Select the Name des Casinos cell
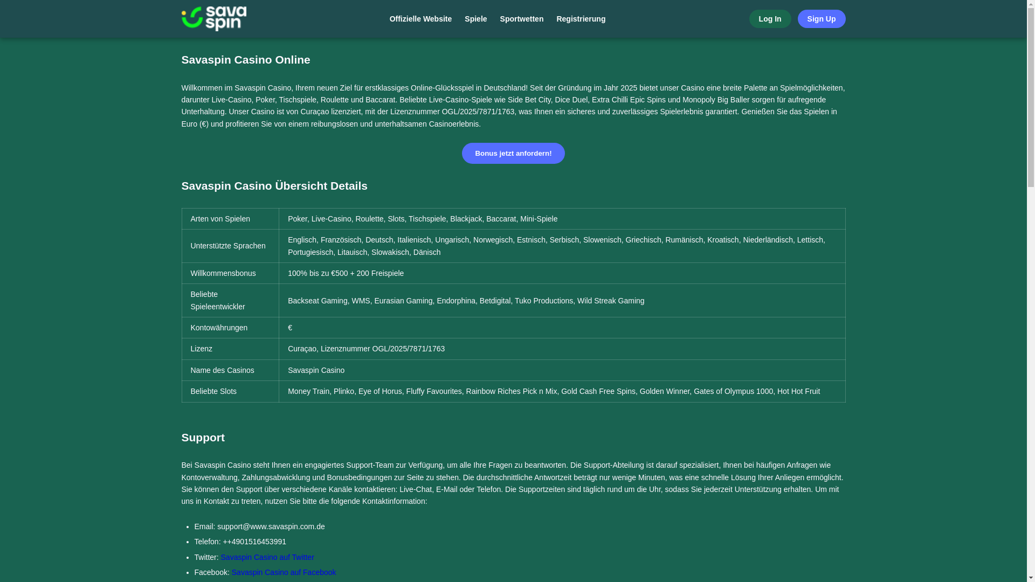This screenshot has height=582, width=1035. click(x=230, y=370)
